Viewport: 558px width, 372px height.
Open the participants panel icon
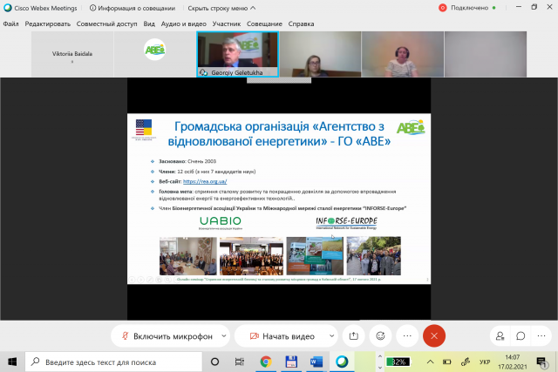point(500,335)
